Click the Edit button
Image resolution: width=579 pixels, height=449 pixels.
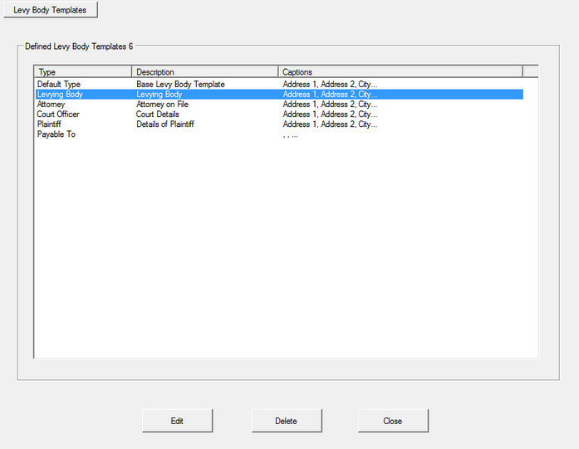pos(177,421)
